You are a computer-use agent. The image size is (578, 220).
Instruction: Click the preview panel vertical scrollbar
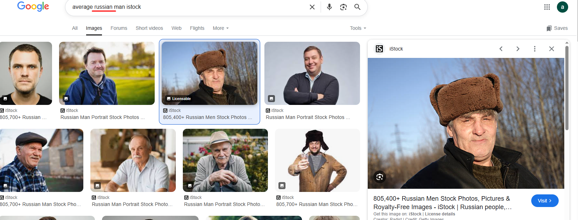click(x=567, y=88)
